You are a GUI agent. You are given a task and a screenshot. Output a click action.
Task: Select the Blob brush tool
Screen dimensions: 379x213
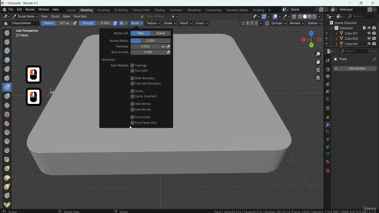point(7,96)
